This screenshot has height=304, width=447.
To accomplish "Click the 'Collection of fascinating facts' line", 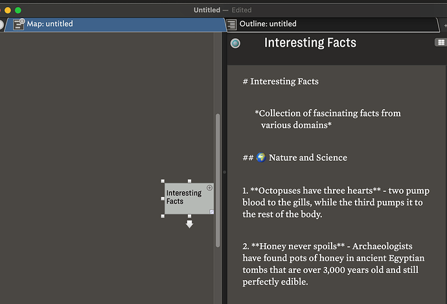I will pos(328,119).
